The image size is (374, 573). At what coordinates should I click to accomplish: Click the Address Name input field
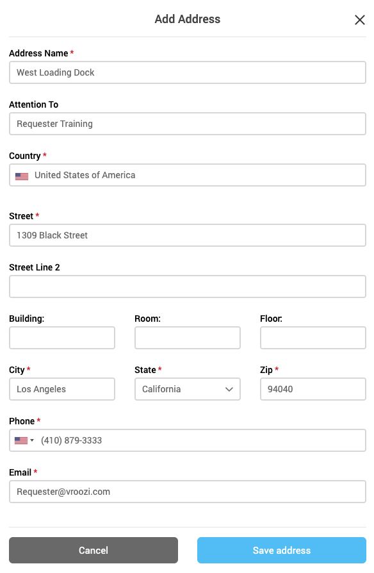188,72
